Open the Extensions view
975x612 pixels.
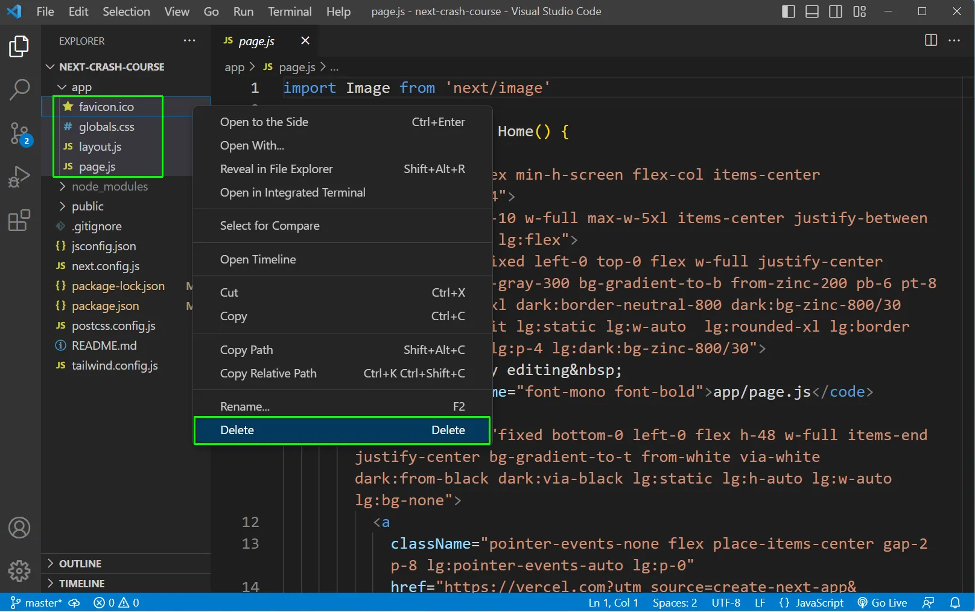coord(19,220)
